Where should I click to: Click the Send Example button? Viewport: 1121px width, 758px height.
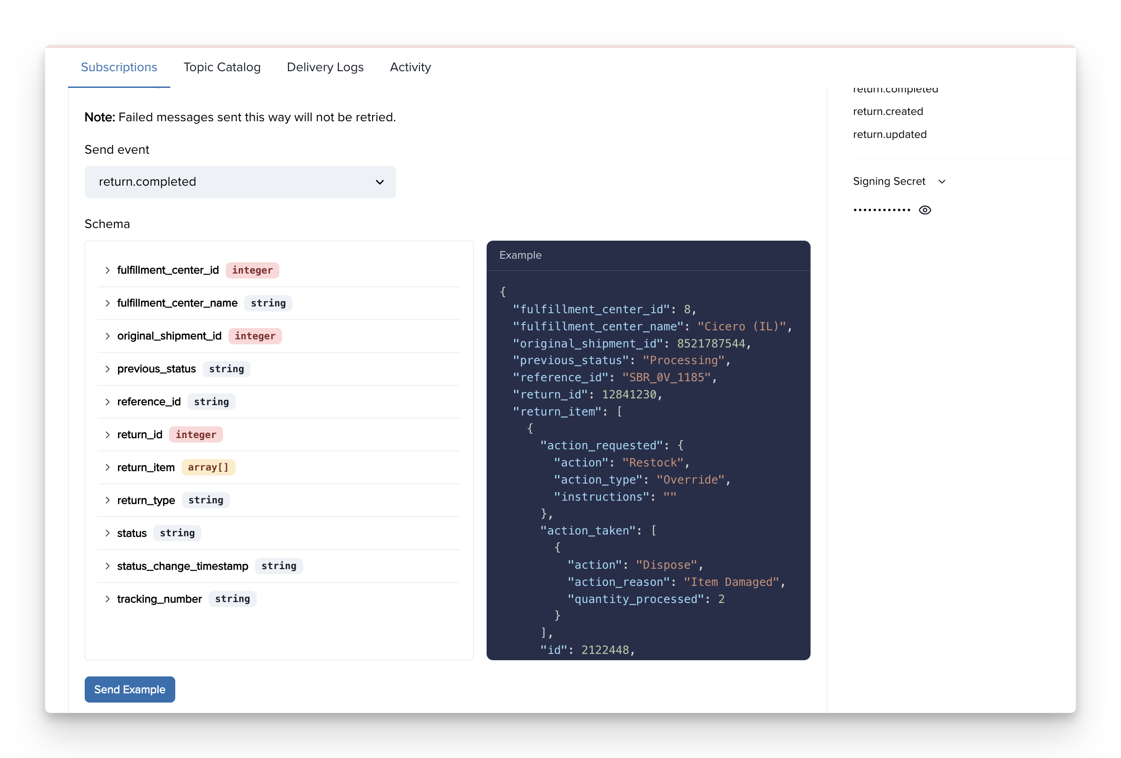pyautogui.click(x=129, y=690)
